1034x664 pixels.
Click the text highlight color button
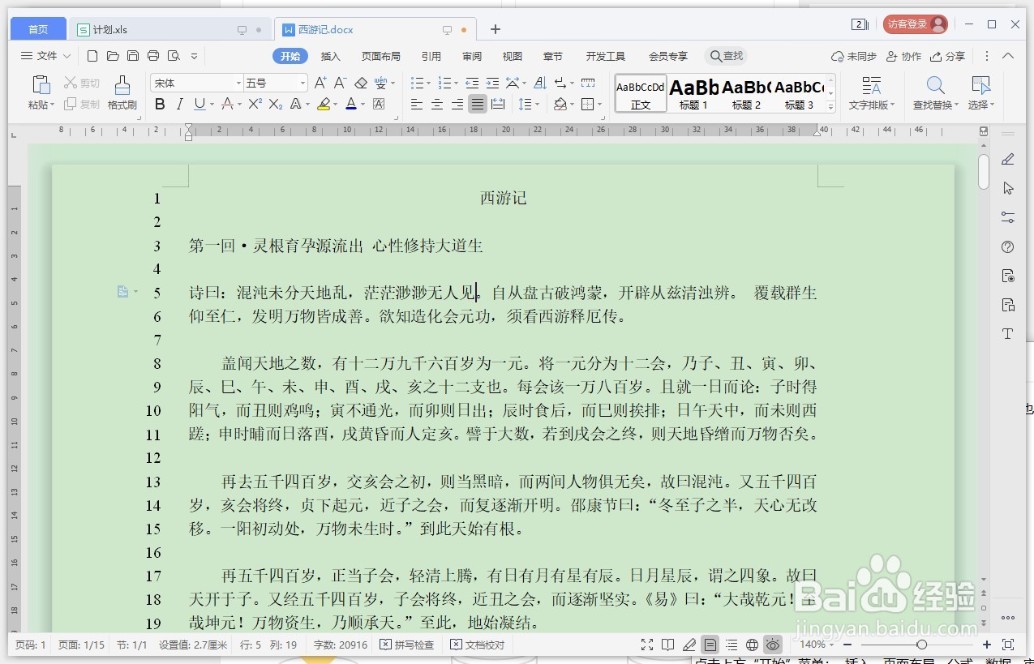(324, 104)
